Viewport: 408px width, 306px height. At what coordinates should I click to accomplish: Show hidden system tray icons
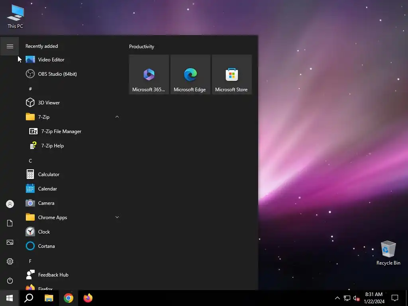click(337, 298)
